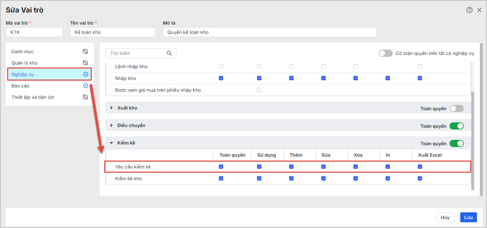Click the Lưu button
This screenshot has width=487, height=228.
coord(468,217)
